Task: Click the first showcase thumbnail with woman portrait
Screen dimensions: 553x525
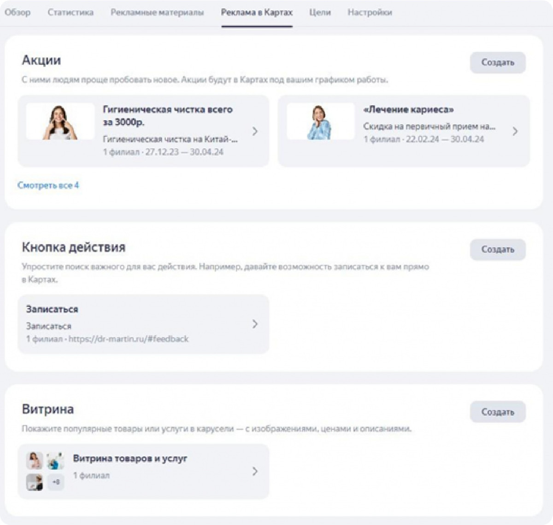Action: tap(35, 461)
